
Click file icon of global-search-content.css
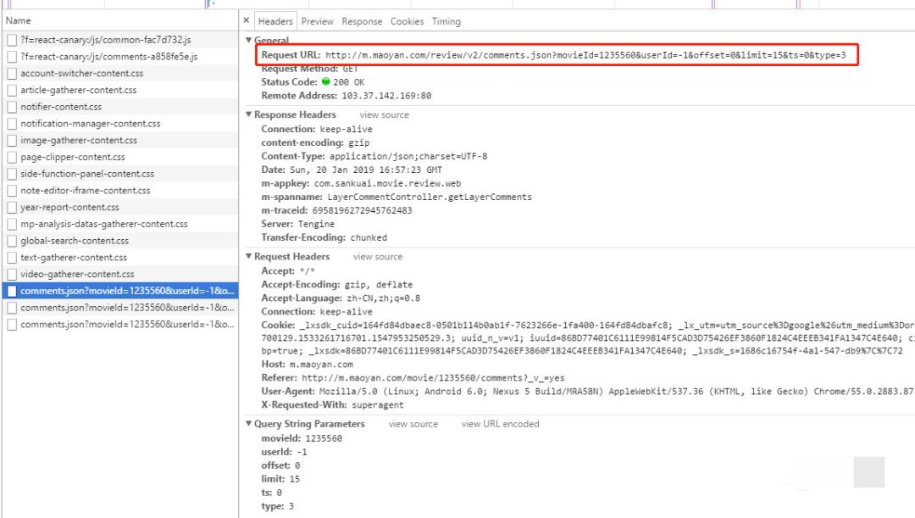click(x=12, y=241)
